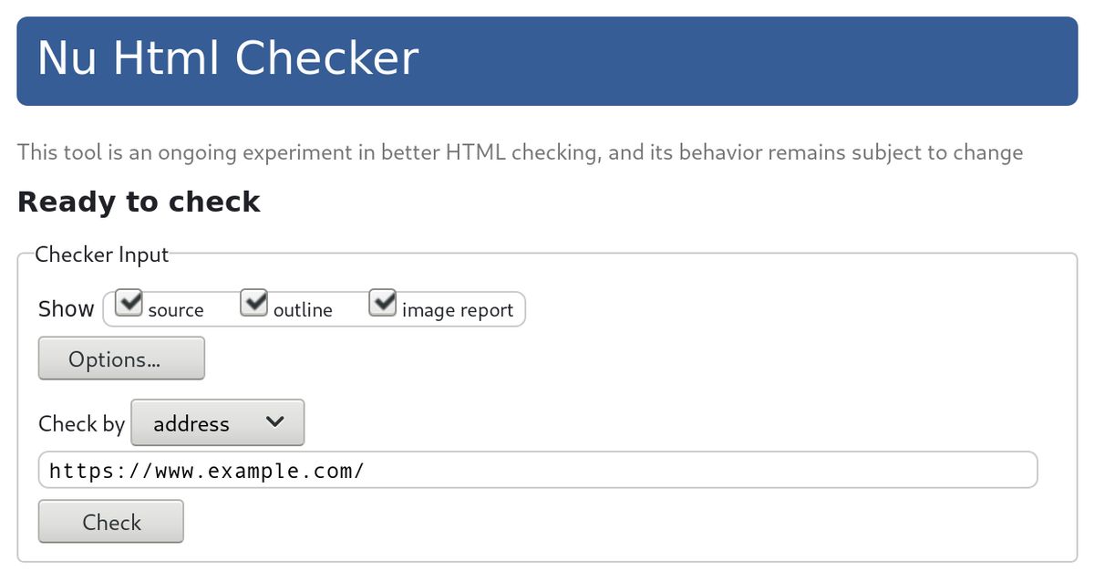Open the Options... button

point(121,359)
